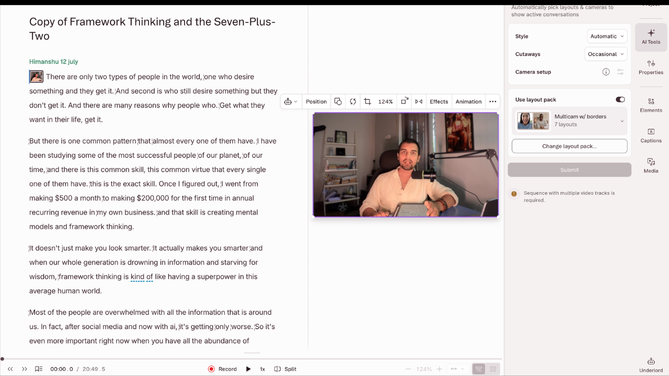The height and width of the screenshot is (376, 669).
Task: Switch to the grid view layout toggle
Action: [493, 369]
